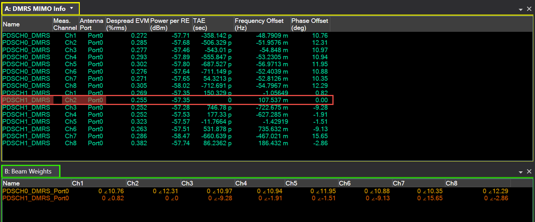Click the Frequency Offset column header
The image size is (535, 222).
coord(262,24)
